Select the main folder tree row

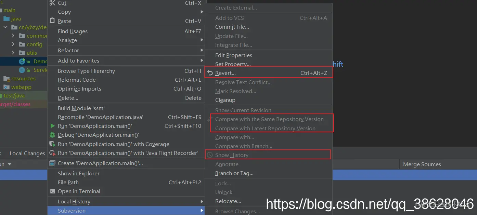(x=24, y=10)
